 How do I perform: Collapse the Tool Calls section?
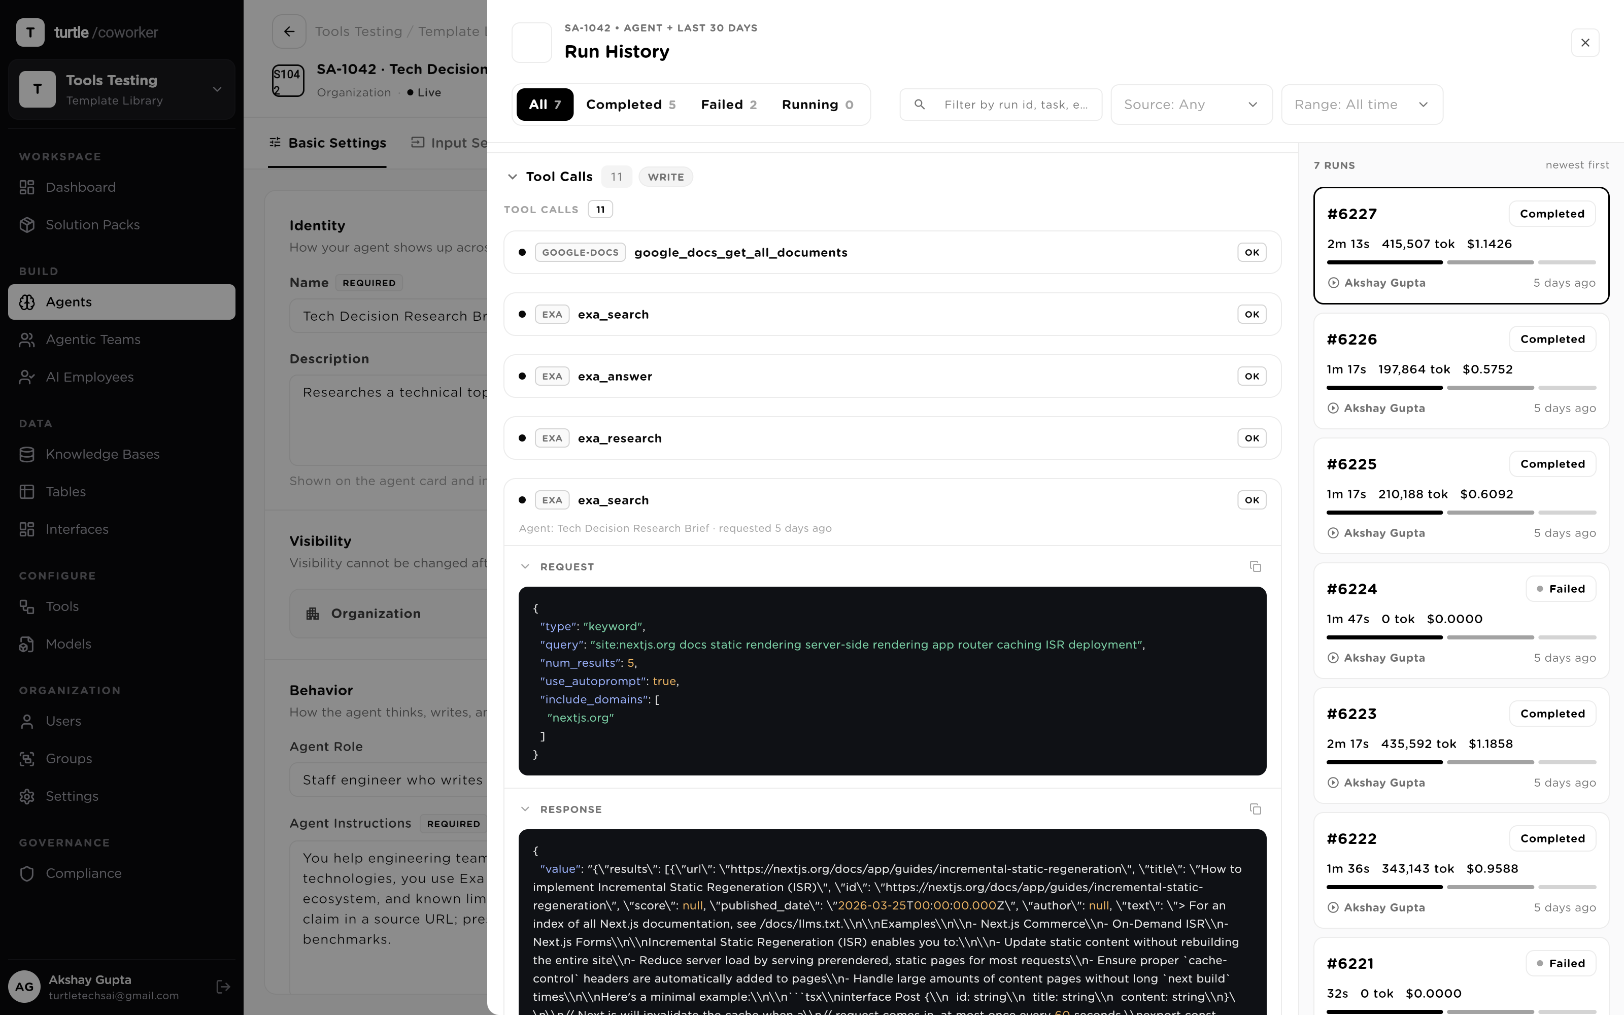pyautogui.click(x=513, y=177)
